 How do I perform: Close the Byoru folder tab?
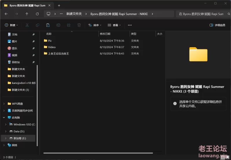click(49, 5)
